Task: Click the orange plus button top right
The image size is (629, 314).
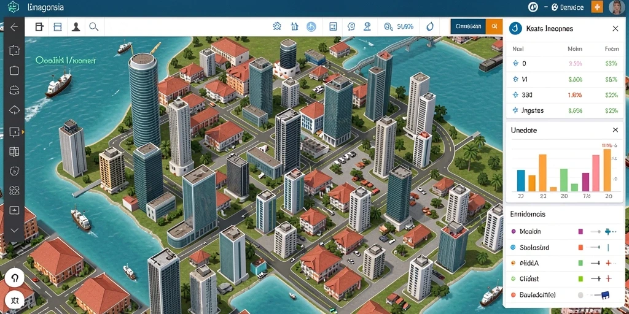Action: (597, 7)
